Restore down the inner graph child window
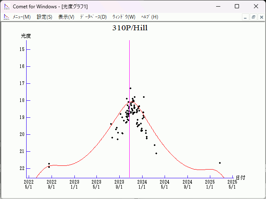Image resolution: width=266 pixels, height=199 pixels. 253,17
